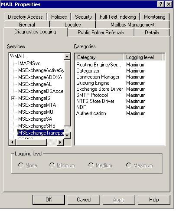Image resolution: width=176 pixels, height=211 pixels.
Task: Open Help from the dialog buttons
Action: click(154, 200)
